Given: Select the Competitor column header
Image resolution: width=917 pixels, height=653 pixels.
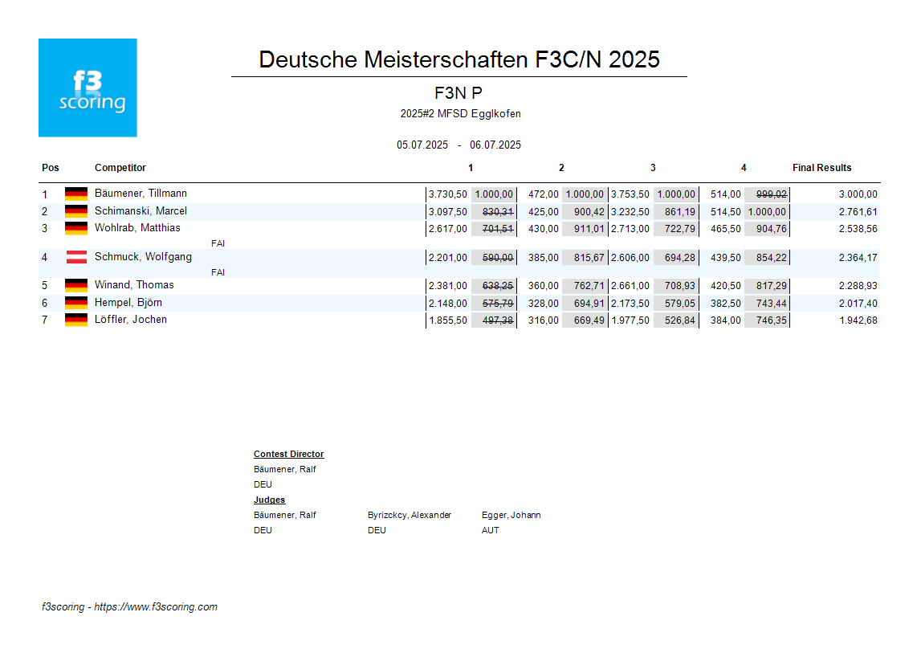Looking at the screenshot, I should point(120,168).
